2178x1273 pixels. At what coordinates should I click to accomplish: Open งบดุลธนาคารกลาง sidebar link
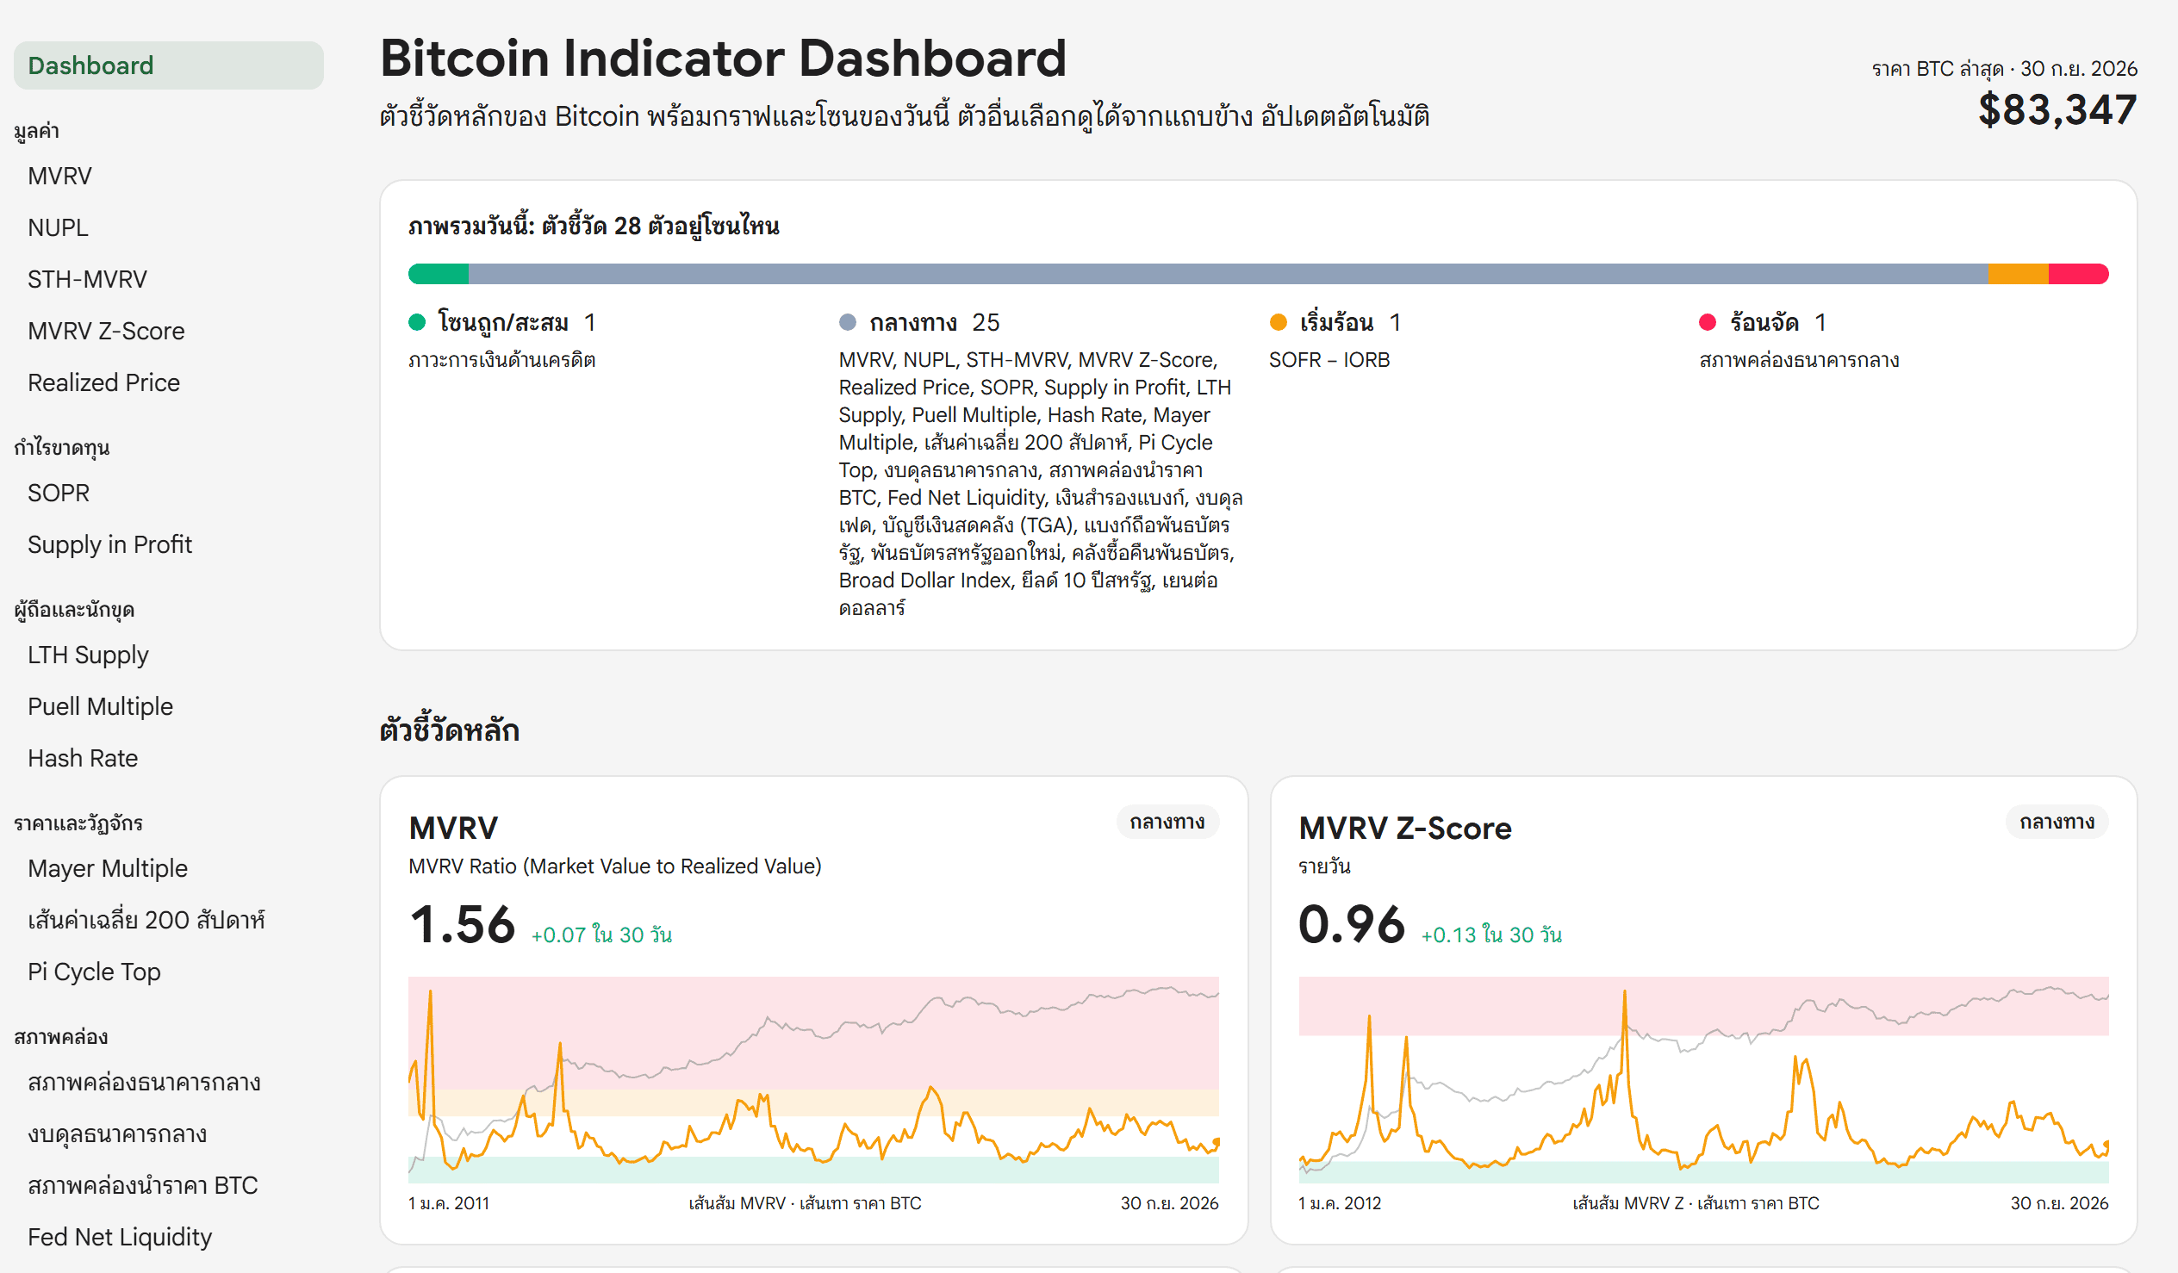pos(117,1133)
